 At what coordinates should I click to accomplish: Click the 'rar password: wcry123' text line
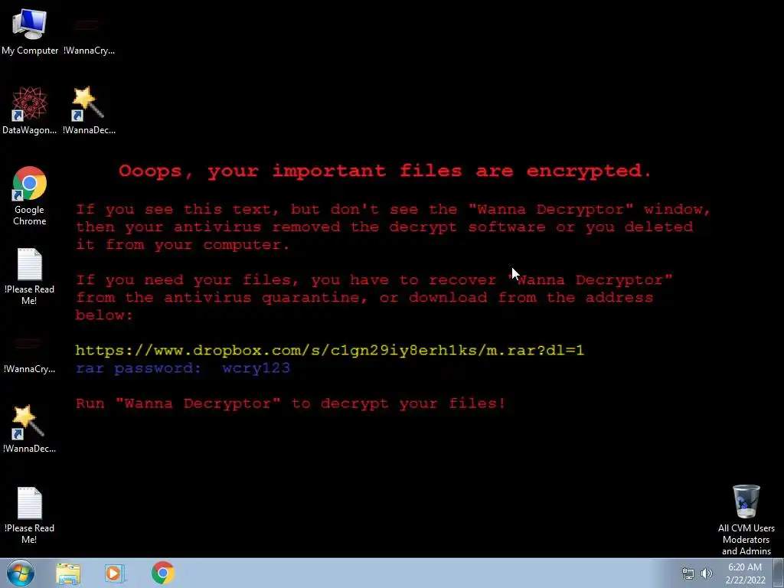(183, 368)
